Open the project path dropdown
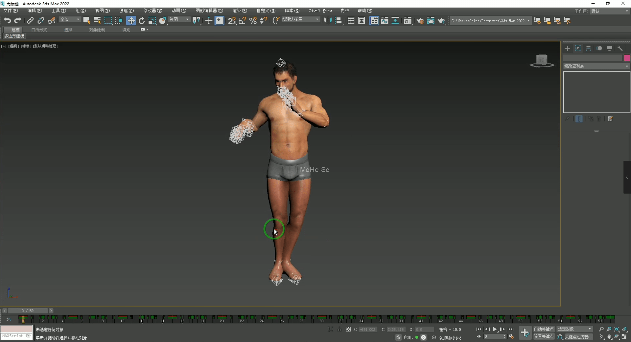Screen dimensions: 631x342 tap(528, 21)
